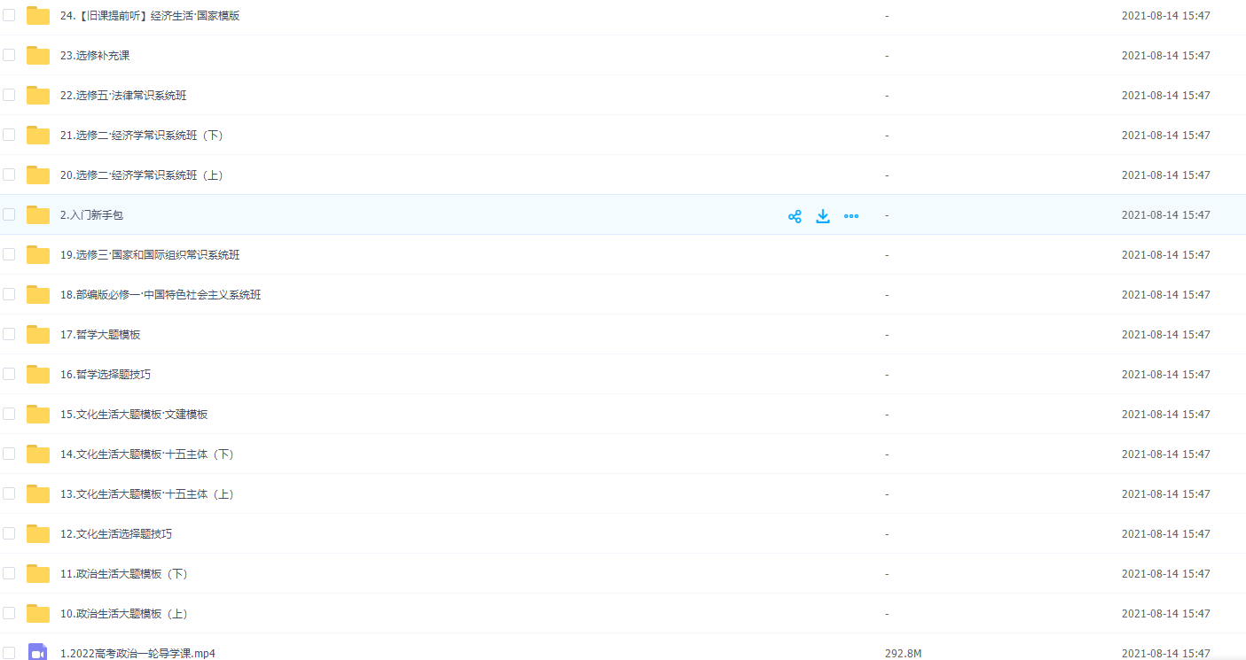1246x660 pixels.
Task: Click the video file icon of 1.2022高考政治一轮导学课.mp4
Action: tap(37, 653)
